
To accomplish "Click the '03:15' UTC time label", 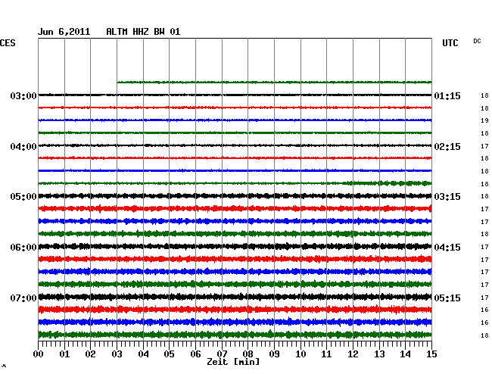I will 447,197.
